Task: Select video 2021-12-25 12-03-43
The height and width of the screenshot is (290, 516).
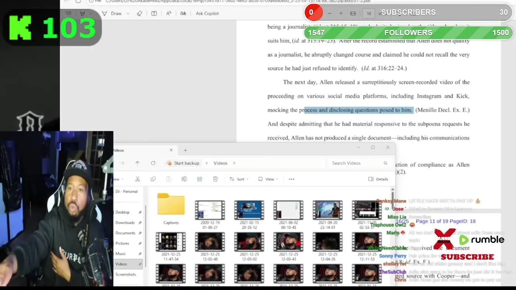Action: 288,246
